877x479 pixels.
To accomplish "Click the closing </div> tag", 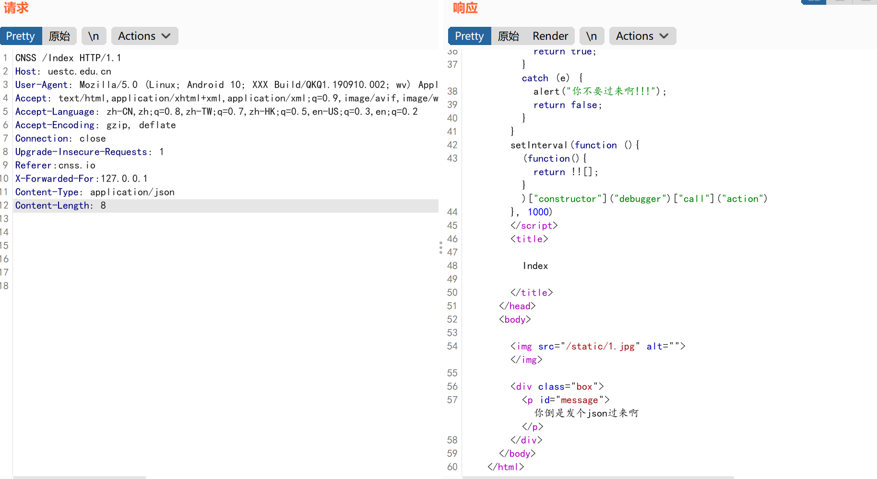I will click(526, 440).
